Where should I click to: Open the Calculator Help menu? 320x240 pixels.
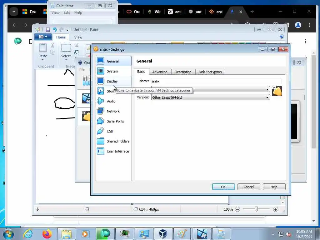pyautogui.click(x=78, y=12)
